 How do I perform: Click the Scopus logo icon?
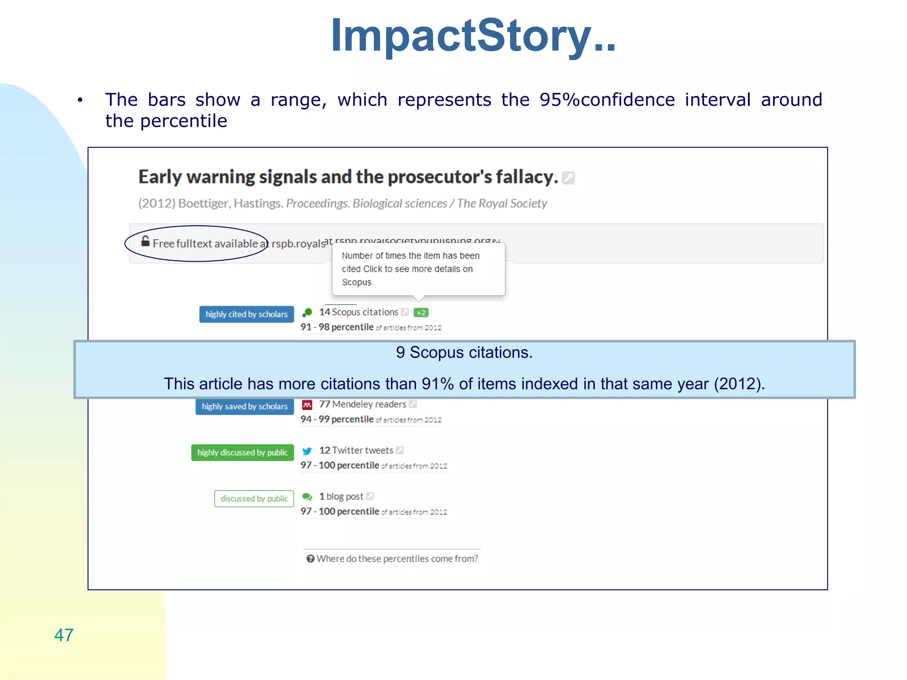[x=307, y=313]
